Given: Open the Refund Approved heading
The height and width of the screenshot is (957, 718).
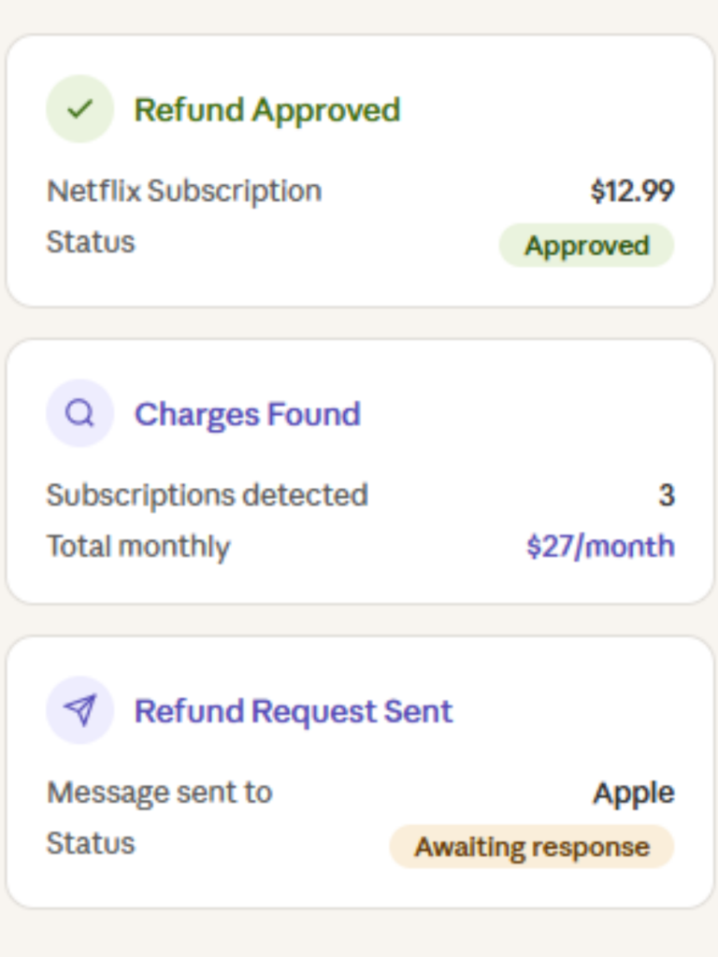Looking at the screenshot, I should [x=266, y=109].
